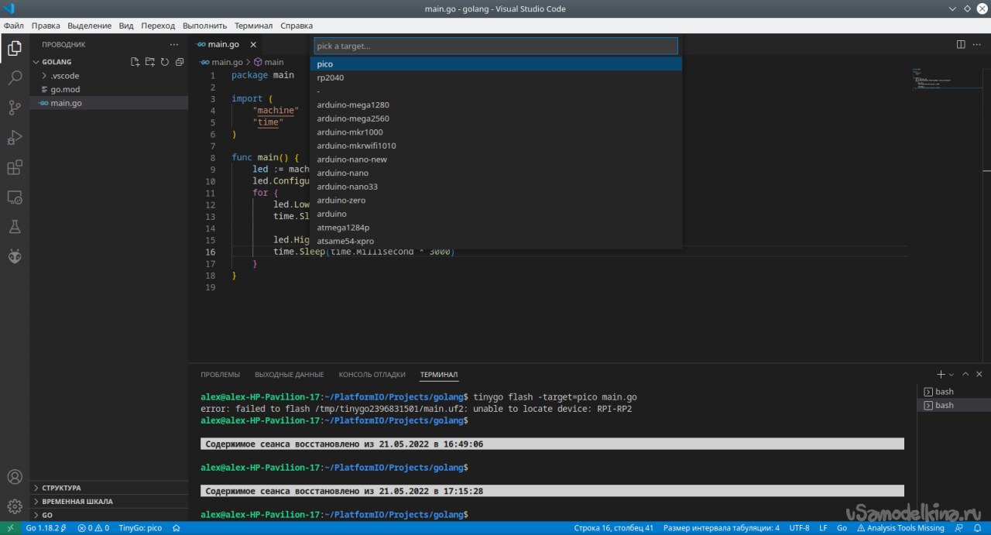This screenshot has width=991, height=535.
Task: Select main.go in the explorer tree
Action: (x=109, y=103)
